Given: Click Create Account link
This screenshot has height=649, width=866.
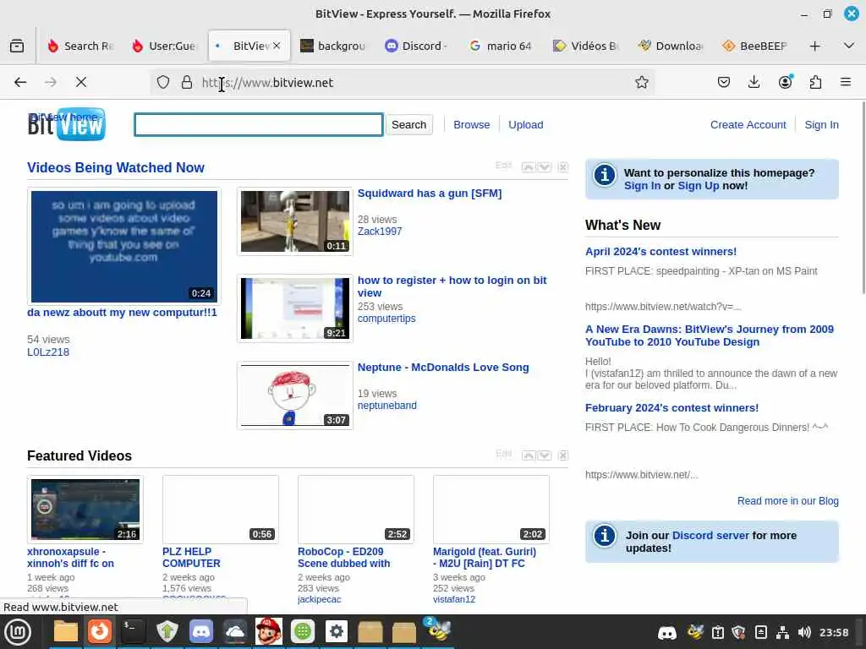Looking at the screenshot, I should tap(748, 125).
